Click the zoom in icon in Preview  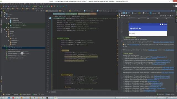(x=165, y=16)
